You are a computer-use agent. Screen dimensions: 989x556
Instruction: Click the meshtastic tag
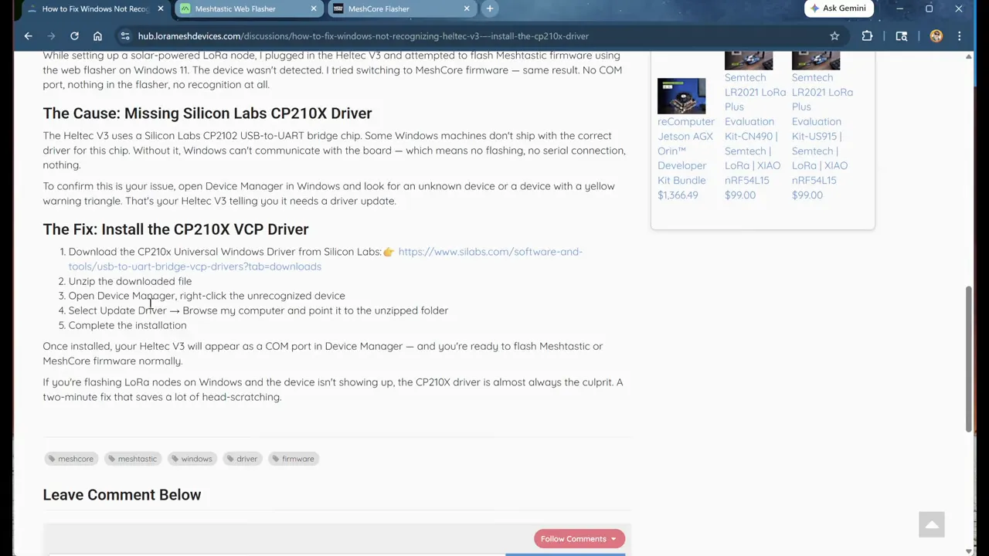pyautogui.click(x=132, y=459)
